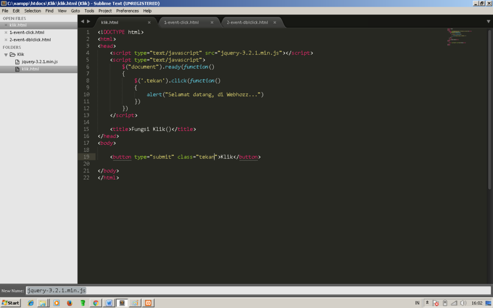Open Microsoft Word from the taskbar
493x308 pixels.
pyautogui.click(x=109, y=303)
